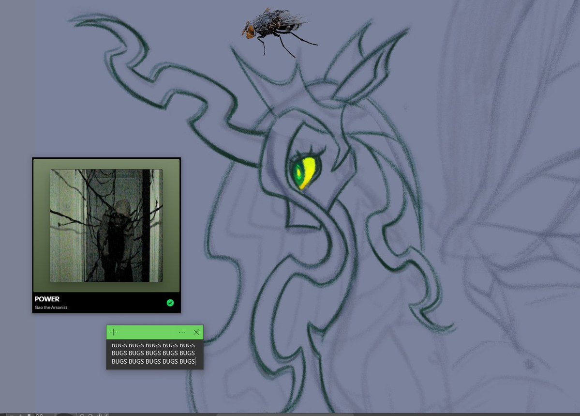Click the leftmost tool icon in the bottom bar
580x416 pixels.
click(x=4, y=415)
